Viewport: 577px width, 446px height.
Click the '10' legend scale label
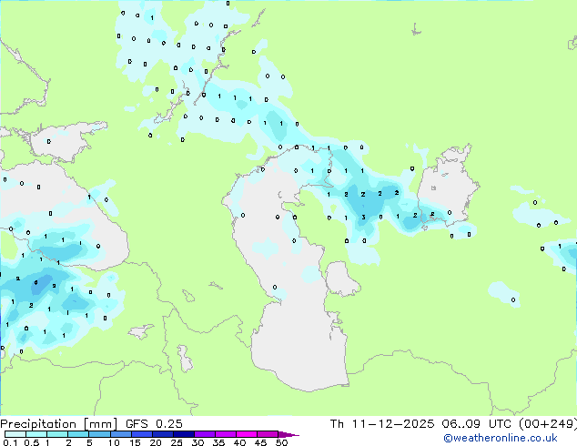(x=114, y=442)
